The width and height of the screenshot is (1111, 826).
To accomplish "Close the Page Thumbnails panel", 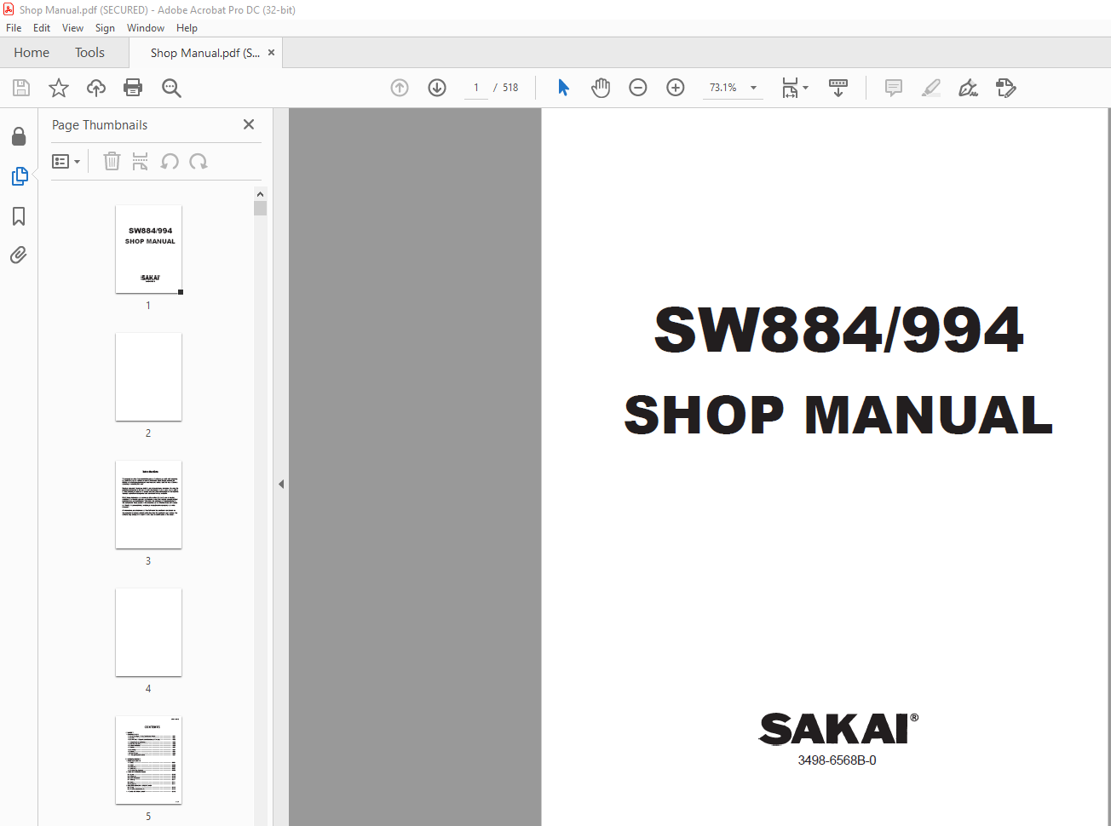I will (x=249, y=124).
